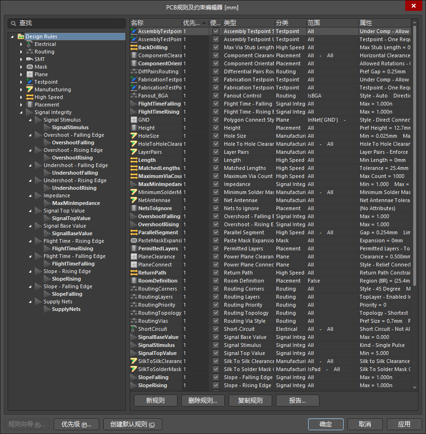Sort by the 名称 column header
This screenshot has width=426, height=434.
[x=156, y=23]
